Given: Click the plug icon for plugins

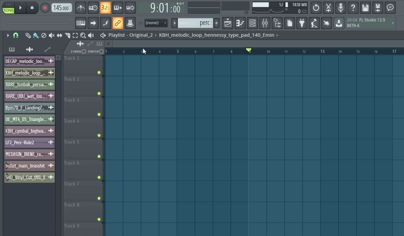Looking at the screenshot, I should pos(302,23).
